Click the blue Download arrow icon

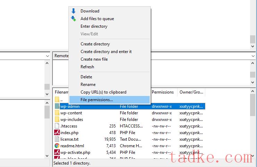[x=73, y=11]
